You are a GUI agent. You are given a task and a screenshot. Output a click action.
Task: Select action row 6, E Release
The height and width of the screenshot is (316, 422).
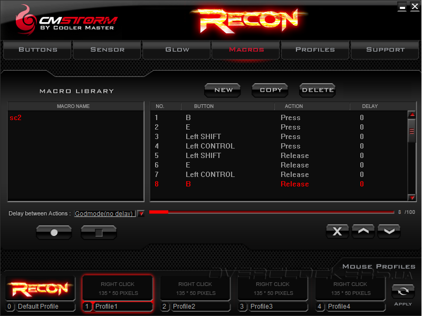coord(279,165)
